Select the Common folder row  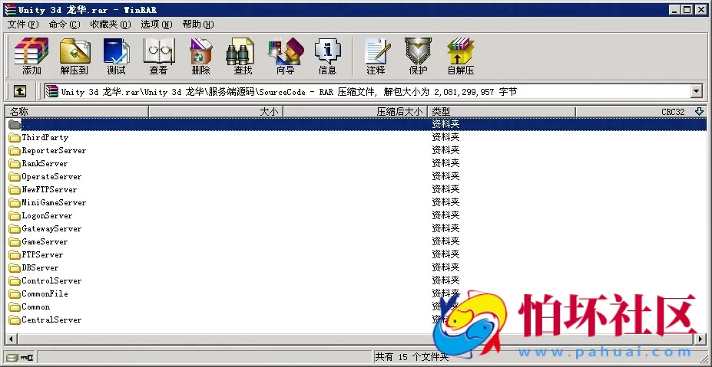356,306
